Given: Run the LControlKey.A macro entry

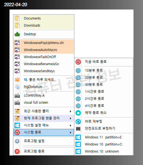Looking at the screenshot, I should (x=44, y=96).
